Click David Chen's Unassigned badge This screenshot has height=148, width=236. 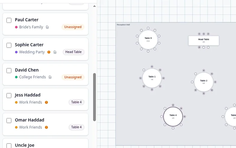click(x=73, y=77)
